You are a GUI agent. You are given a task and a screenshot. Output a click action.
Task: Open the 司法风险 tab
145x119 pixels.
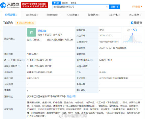pos(32,15)
